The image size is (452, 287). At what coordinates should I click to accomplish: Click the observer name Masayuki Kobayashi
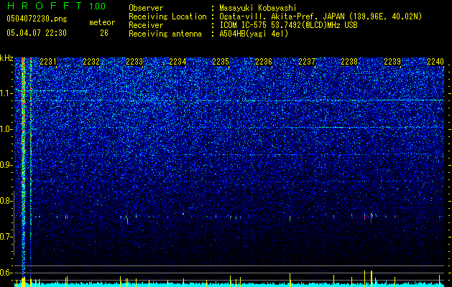click(258, 8)
